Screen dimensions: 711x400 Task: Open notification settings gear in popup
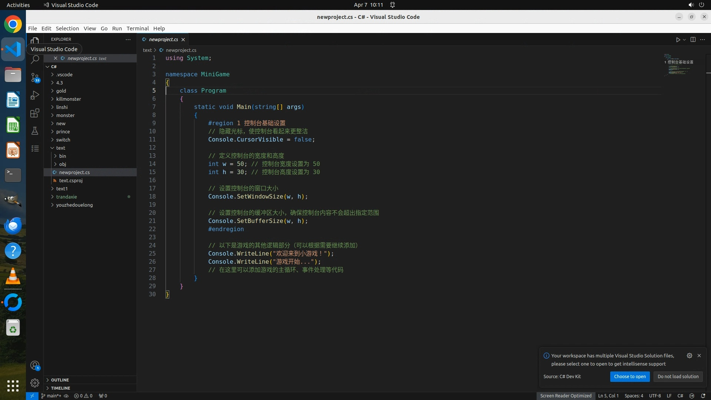pyautogui.click(x=689, y=356)
